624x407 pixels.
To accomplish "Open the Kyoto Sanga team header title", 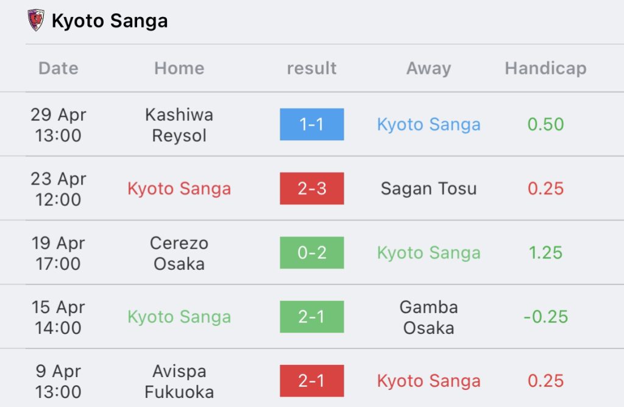I will tap(110, 21).
